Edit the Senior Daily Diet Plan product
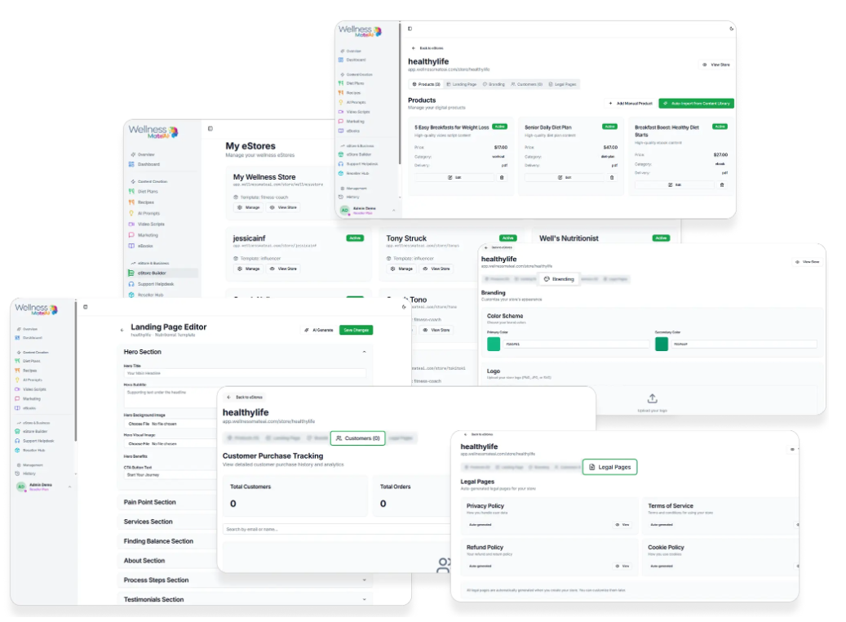Image resolution: width=846 pixels, height=622 pixels. point(565,177)
